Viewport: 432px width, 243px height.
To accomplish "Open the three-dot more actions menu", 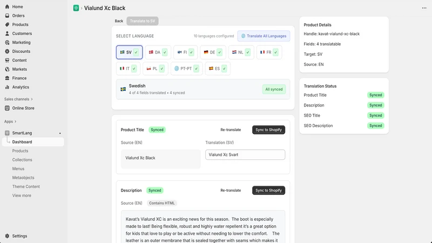I will point(424,8).
